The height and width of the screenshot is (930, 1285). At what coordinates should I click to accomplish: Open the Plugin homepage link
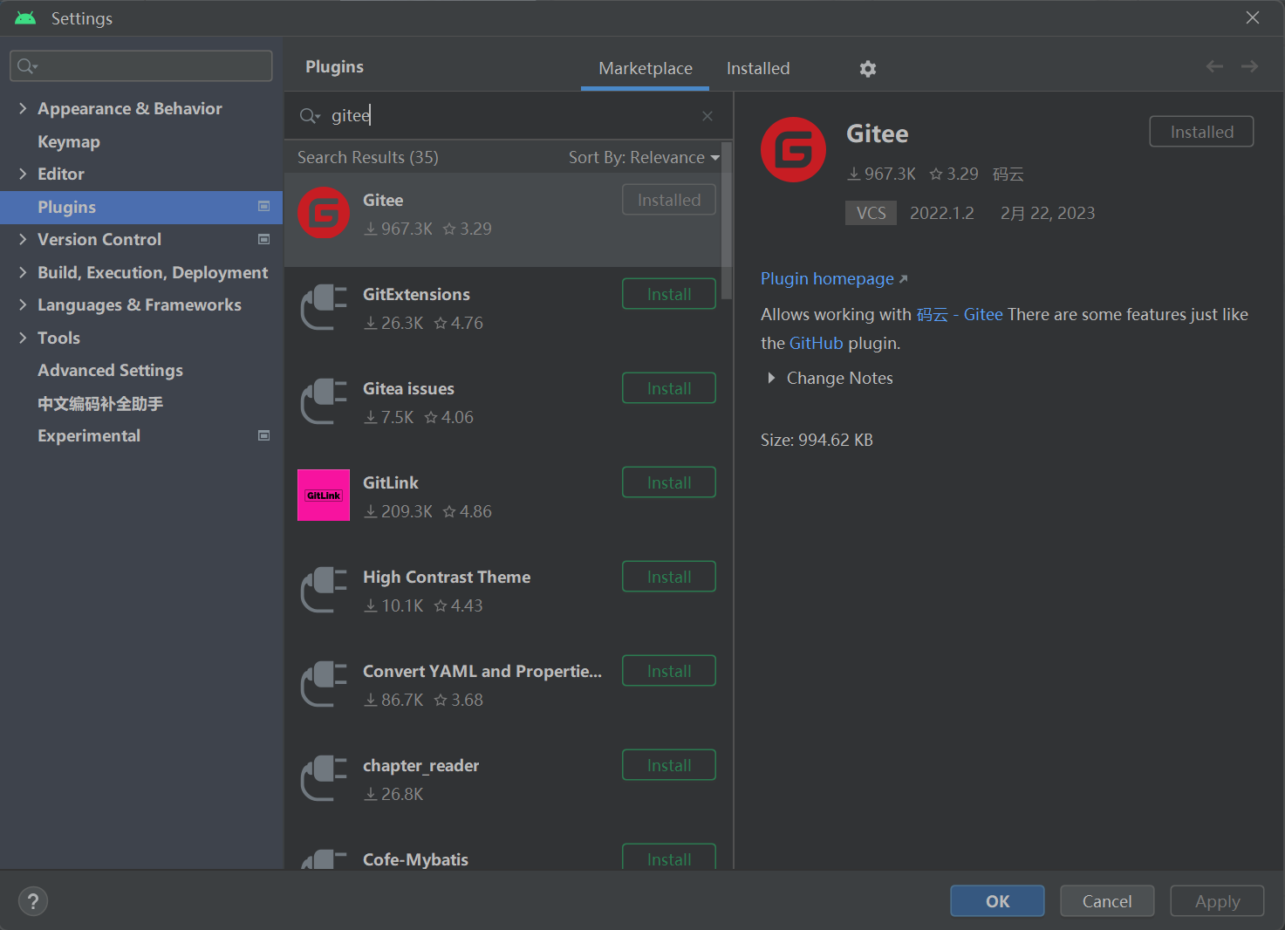827,278
